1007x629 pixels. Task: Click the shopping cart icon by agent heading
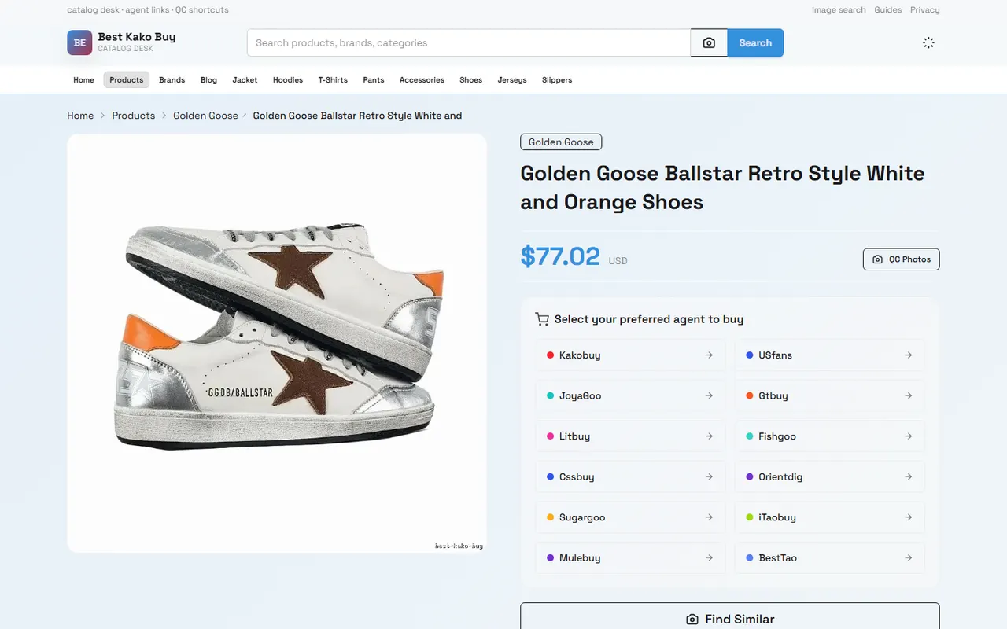pyautogui.click(x=541, y=319)
